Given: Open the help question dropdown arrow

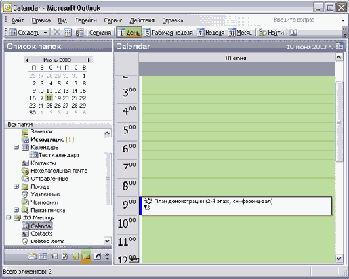Looking at the screenshot, I should 343,20.
